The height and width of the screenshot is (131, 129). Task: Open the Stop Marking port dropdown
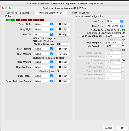pyautogui.click(x=43, y=62)
